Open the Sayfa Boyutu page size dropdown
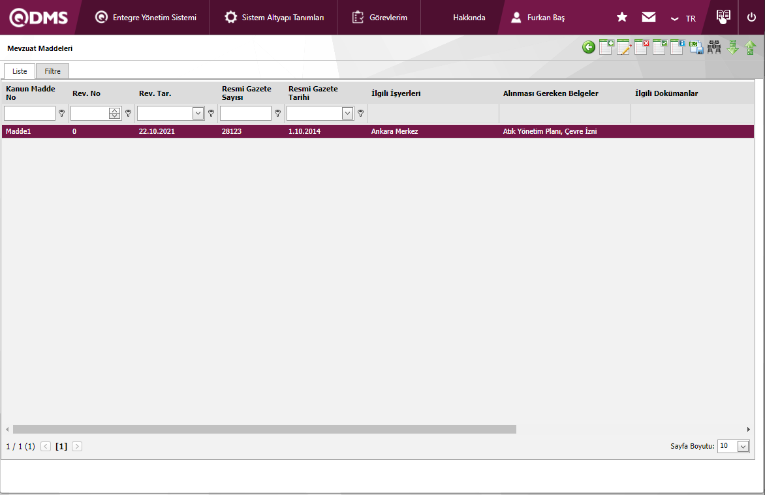The height and width of the screenshot is (495, 765). coord(743,446)
